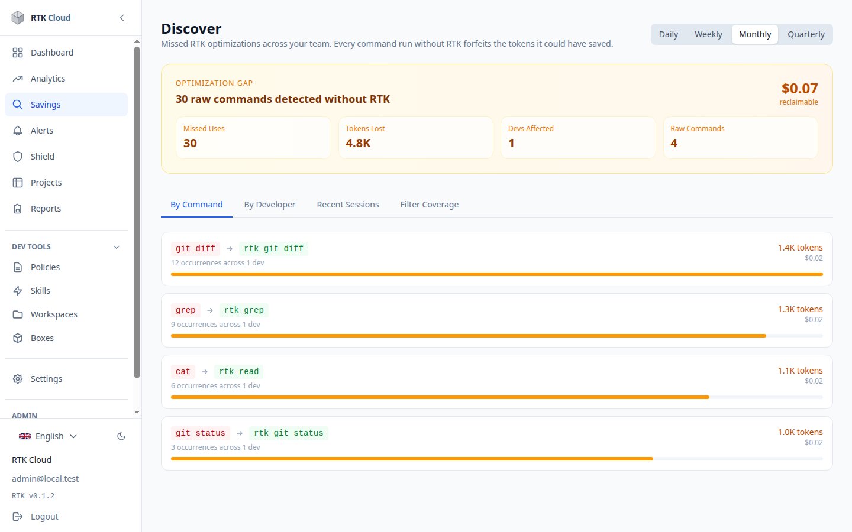The image size is (852, 532).
Task: Click the admin@local.test email
Action: click(45, 479)
